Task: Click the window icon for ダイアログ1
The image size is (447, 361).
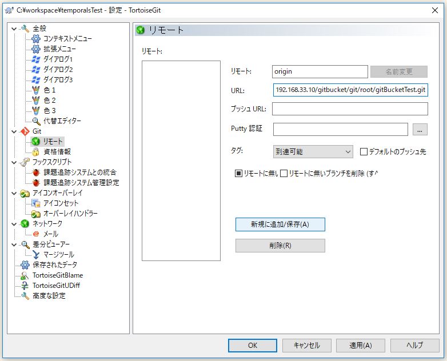Action: [36, 59]
